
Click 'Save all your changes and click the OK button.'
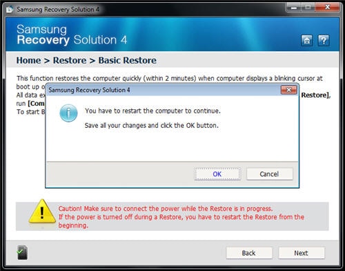[152, 126]
